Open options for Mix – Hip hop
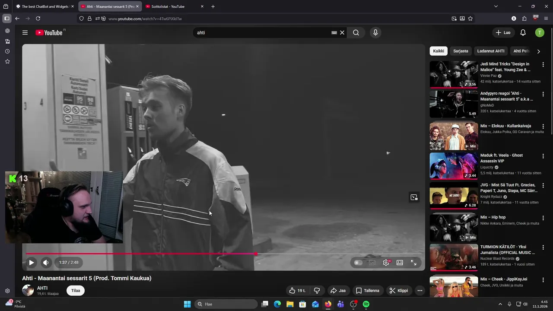Screen dimensions: 553x311 tap(543, 218)
